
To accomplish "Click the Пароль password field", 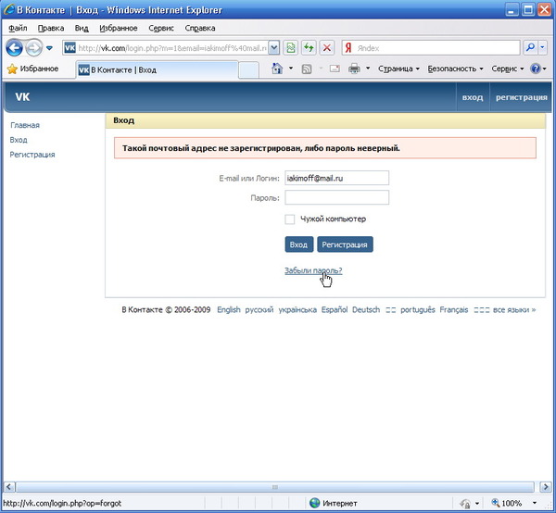I will coord(336,197).
